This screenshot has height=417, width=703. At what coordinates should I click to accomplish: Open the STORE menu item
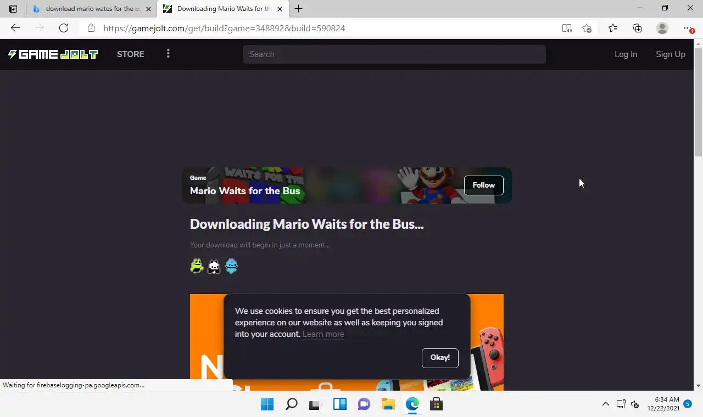point(131,54)
